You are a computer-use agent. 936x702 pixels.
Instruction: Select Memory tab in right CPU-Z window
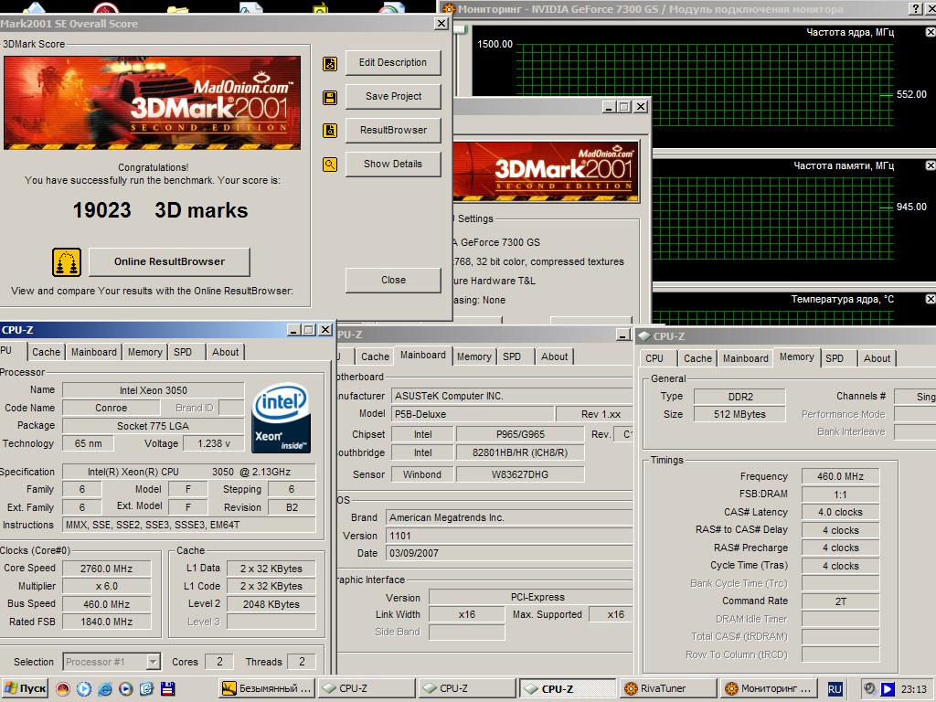pyautogui.click(x=796, y=357)
